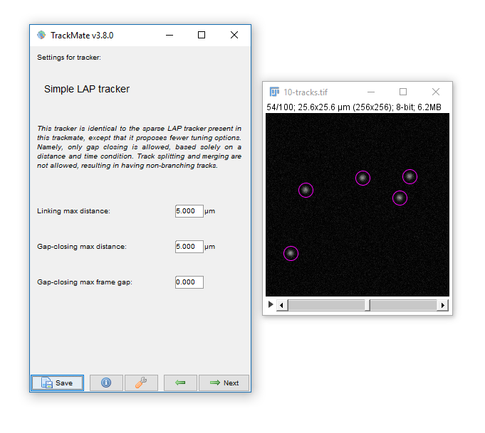The image size is (485, 433).
Task: Click the frame slider thumb
Action: click(367, 305)
